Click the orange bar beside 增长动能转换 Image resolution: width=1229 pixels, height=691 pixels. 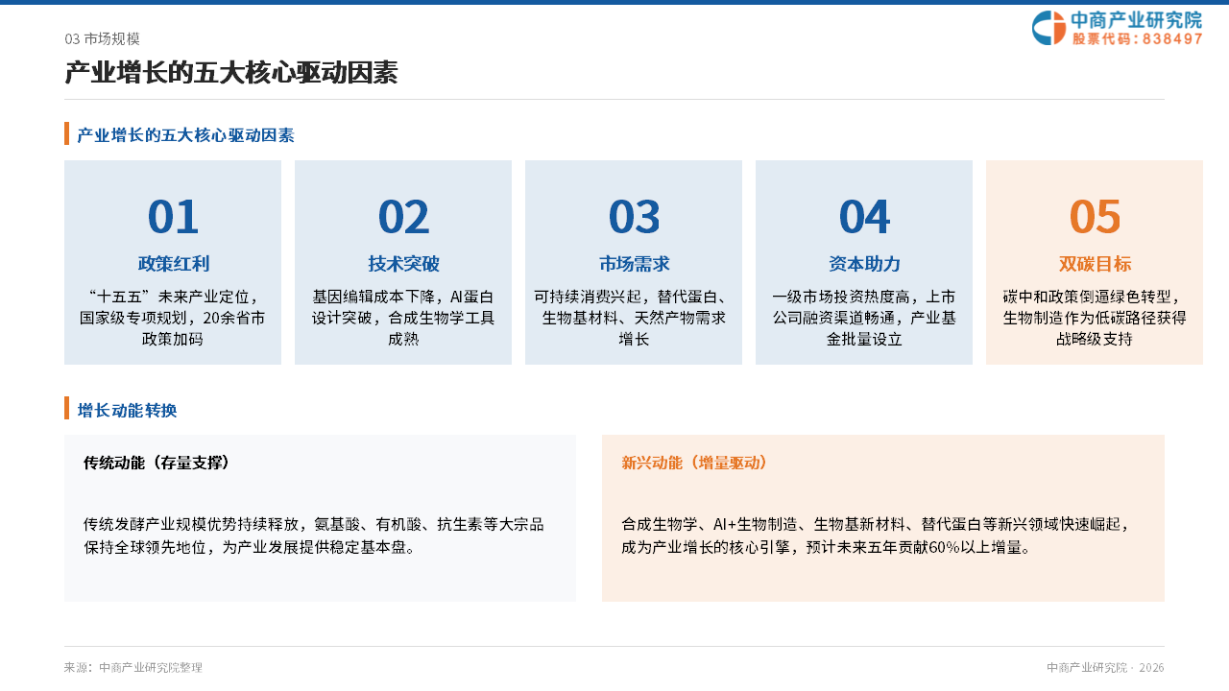coord(67,408)
